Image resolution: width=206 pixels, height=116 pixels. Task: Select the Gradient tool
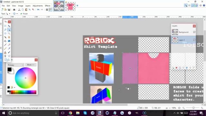pos(9,41)
